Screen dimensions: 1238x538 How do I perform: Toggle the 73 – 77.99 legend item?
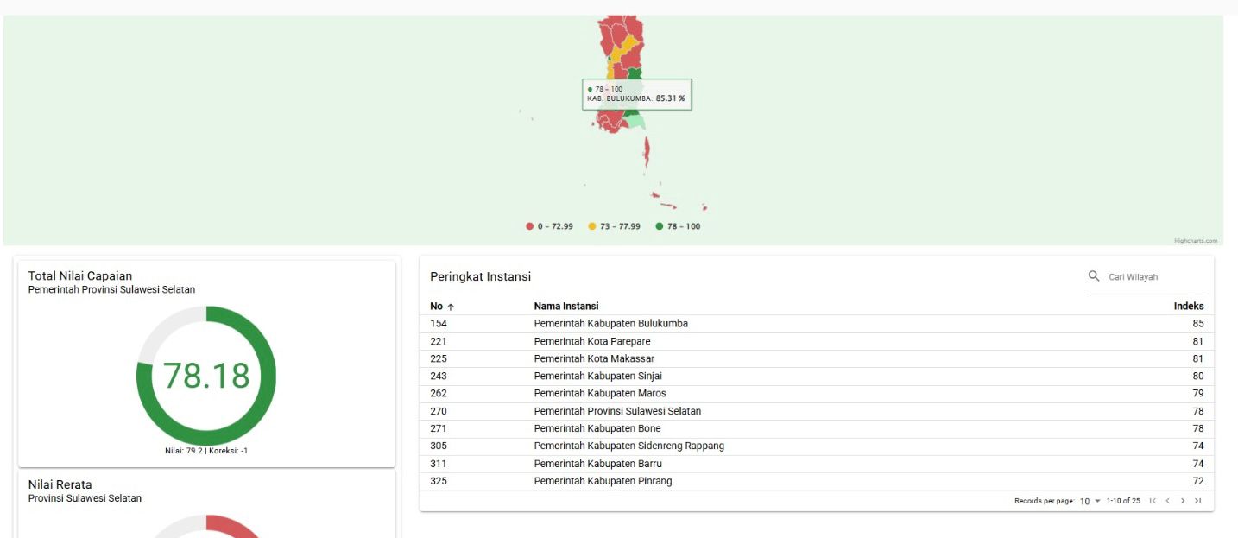[615, 226]
